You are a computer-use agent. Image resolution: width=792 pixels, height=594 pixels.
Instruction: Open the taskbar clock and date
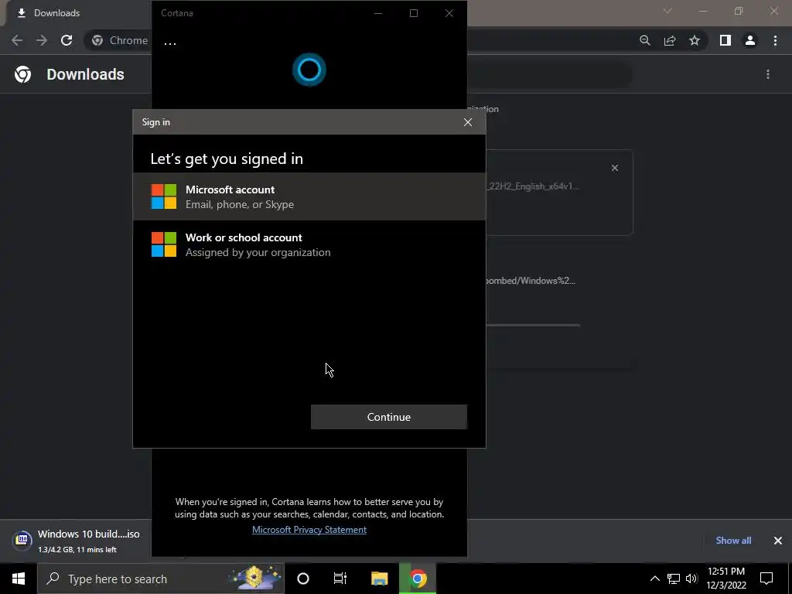(726, 579)
